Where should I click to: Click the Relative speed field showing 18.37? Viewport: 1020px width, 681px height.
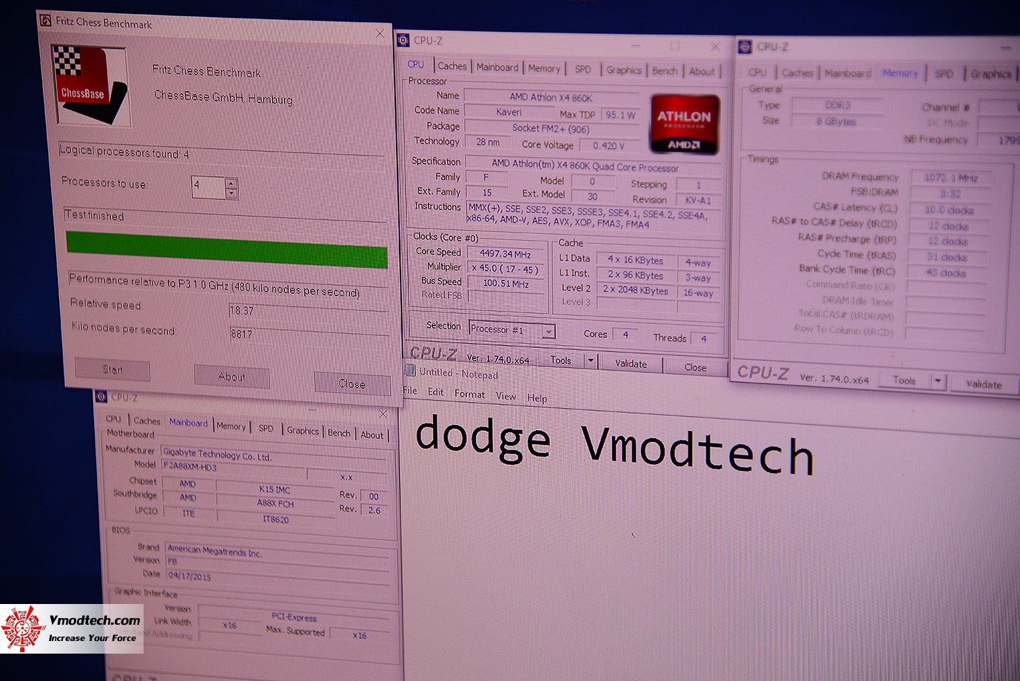pos(308,312)
